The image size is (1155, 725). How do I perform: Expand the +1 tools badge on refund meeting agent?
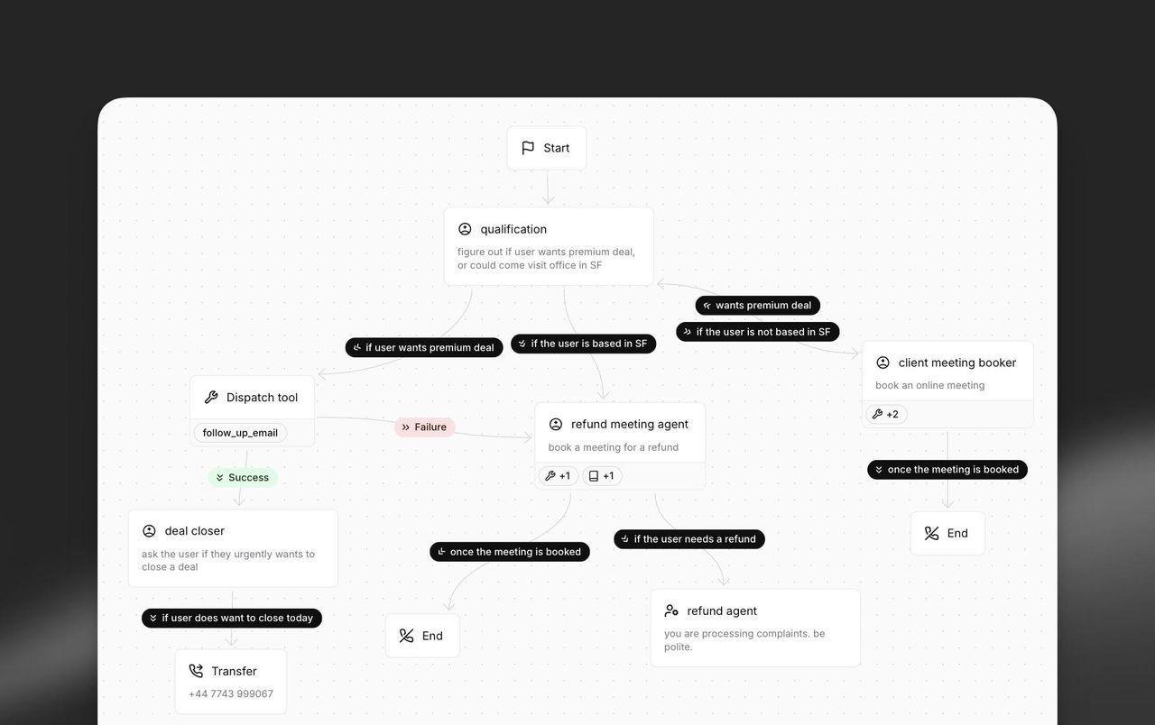coord(558,475)
